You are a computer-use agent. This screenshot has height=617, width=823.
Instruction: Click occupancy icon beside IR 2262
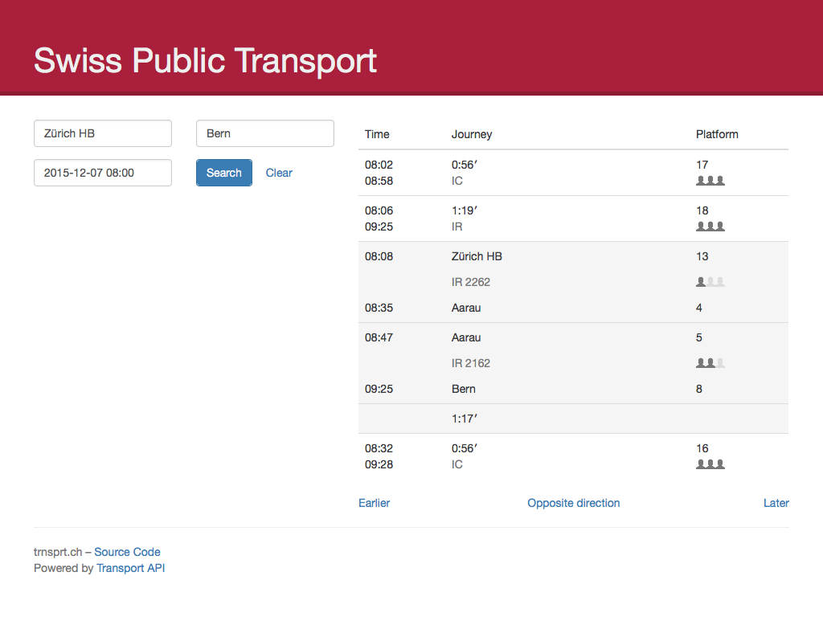pyautogui.click(x=710, y=282)
